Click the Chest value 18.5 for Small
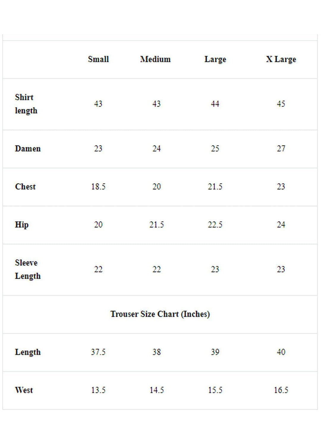The image size is (321, 448). pos(98,187)
